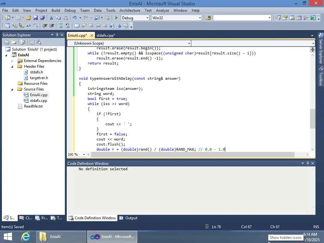Close Solution Explorer panel
The height and width of the screenshot is (243, 324).
62,35
